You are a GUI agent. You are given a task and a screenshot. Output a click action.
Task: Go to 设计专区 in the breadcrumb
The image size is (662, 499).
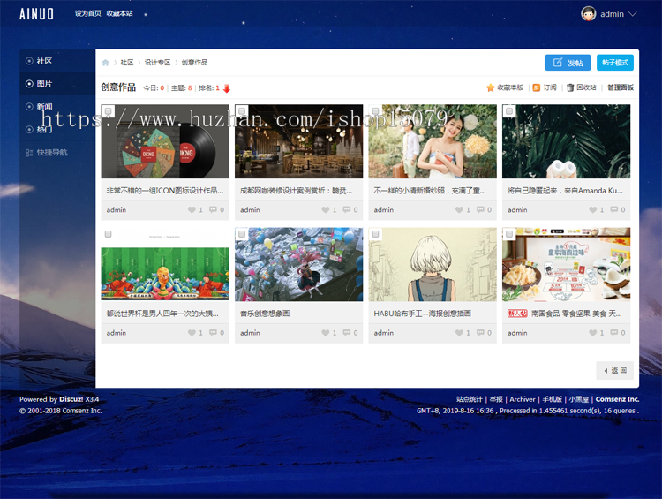(157, 63)
